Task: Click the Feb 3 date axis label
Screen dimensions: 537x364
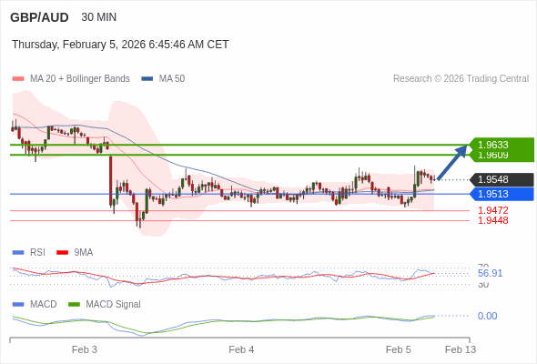Action: [85, 349]
